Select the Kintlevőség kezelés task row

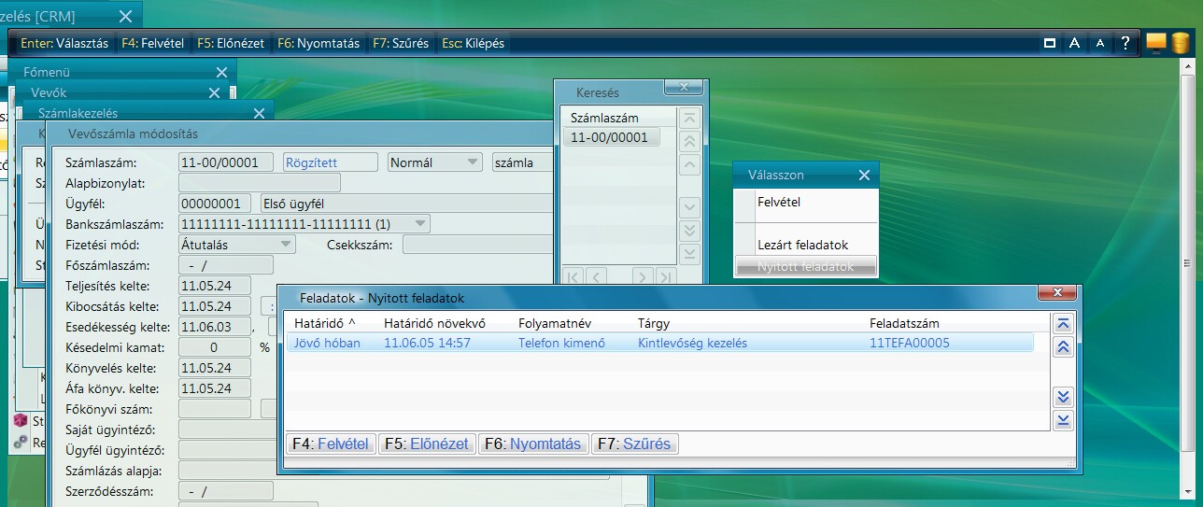point(692,343)
